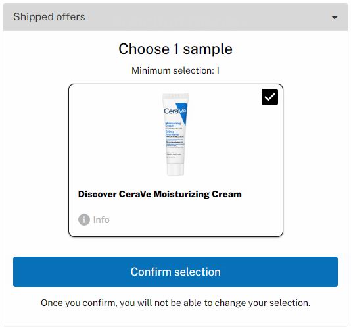The width and height of the screenshot is (351, 327).
Task: Collapse the Shipped offers dropdown arrow
Action: [x=335, y=17]
